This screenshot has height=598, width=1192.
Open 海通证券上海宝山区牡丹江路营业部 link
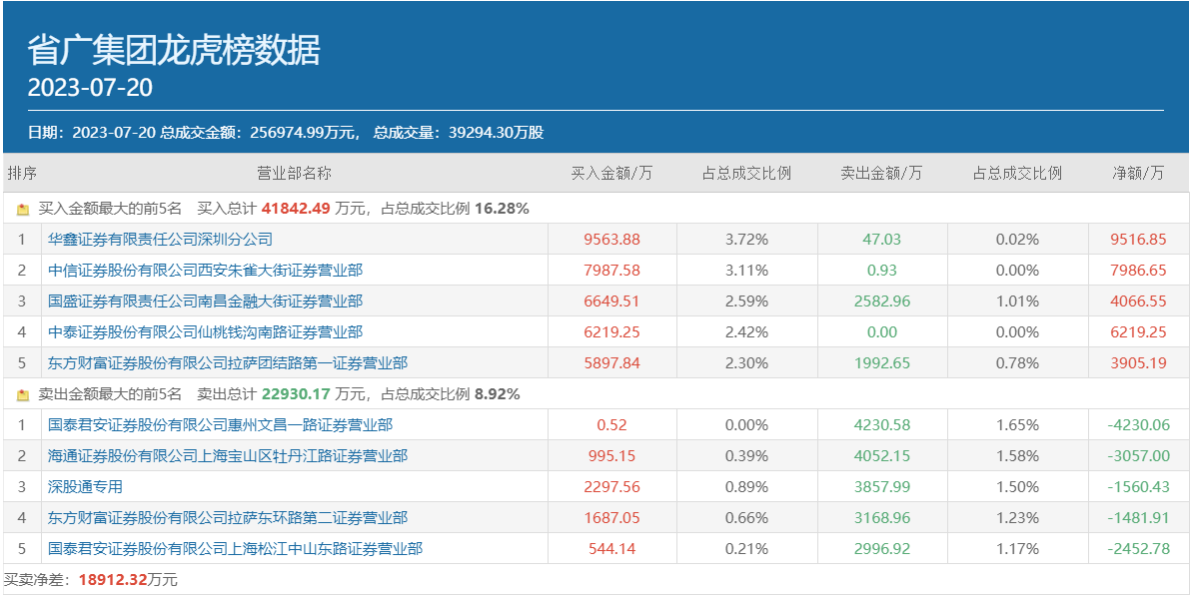(x=227, y=456)
